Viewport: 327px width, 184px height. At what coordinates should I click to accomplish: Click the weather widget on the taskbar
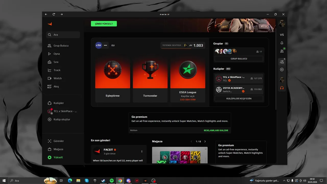[264, 180]
